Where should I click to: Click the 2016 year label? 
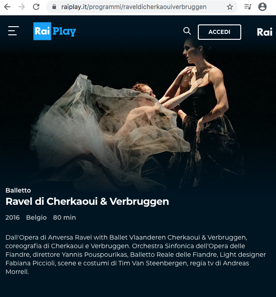pyautogui.click(x=13, y=217)
